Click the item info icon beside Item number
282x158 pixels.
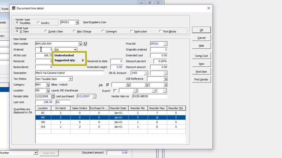[x=85, y=43]
